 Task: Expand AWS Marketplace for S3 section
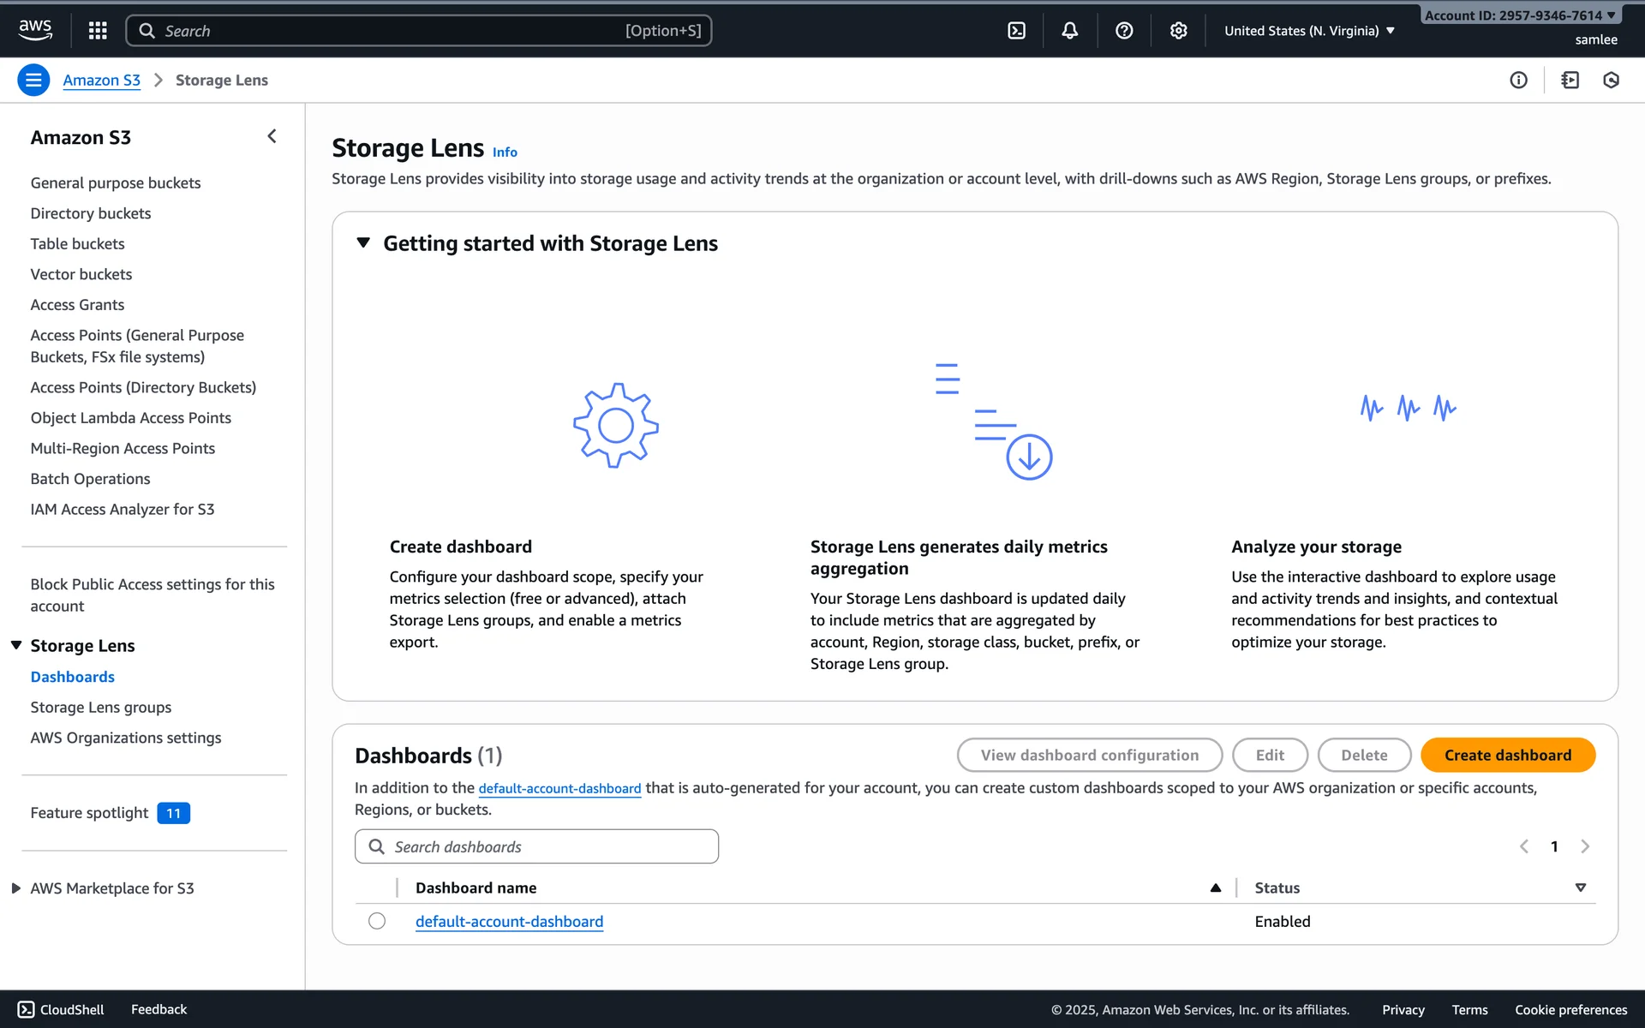tap(16, 888)
